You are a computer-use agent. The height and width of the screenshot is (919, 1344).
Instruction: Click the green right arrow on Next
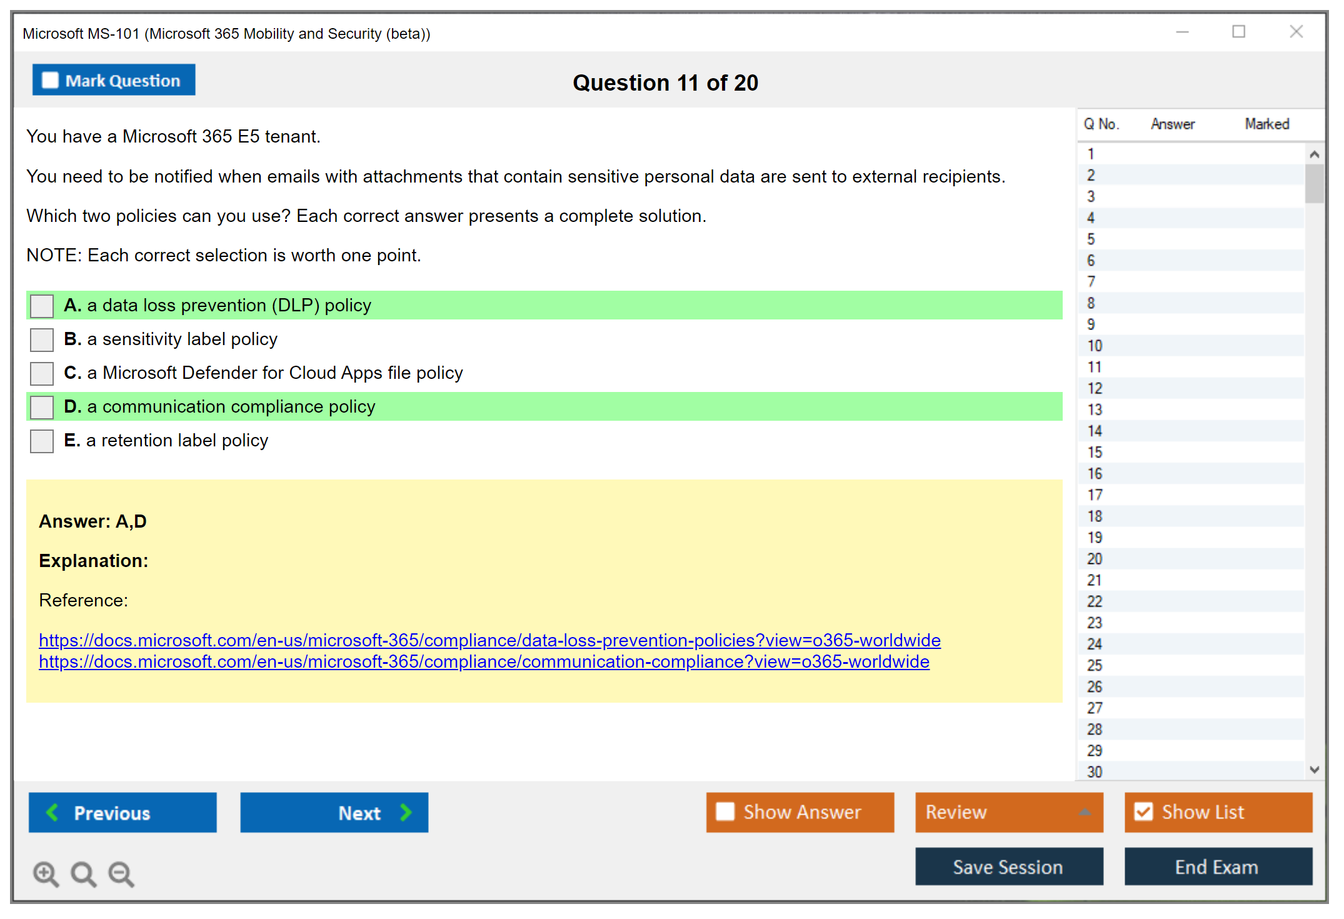[x=406, y=812]
